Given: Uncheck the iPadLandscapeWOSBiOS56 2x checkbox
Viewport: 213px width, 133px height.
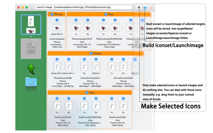Looking at the screenshot, I should 115,20.
